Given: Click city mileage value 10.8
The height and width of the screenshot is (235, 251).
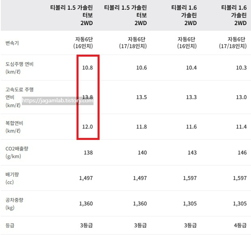Looking at the screenshot, I should [87, 68].
